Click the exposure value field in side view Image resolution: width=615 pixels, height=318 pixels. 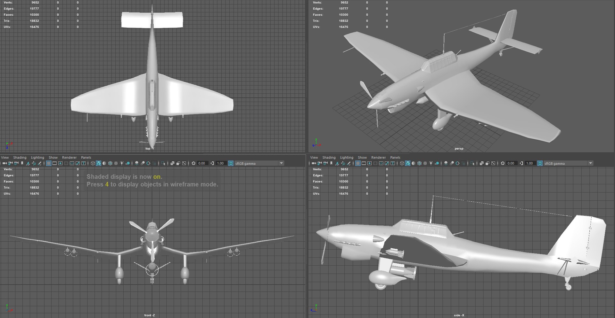[x=512, y=163]
